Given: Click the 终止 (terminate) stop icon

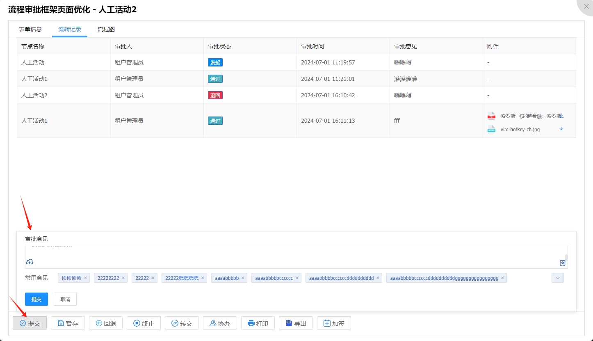Looking at the screenshot, I should 136,323.
